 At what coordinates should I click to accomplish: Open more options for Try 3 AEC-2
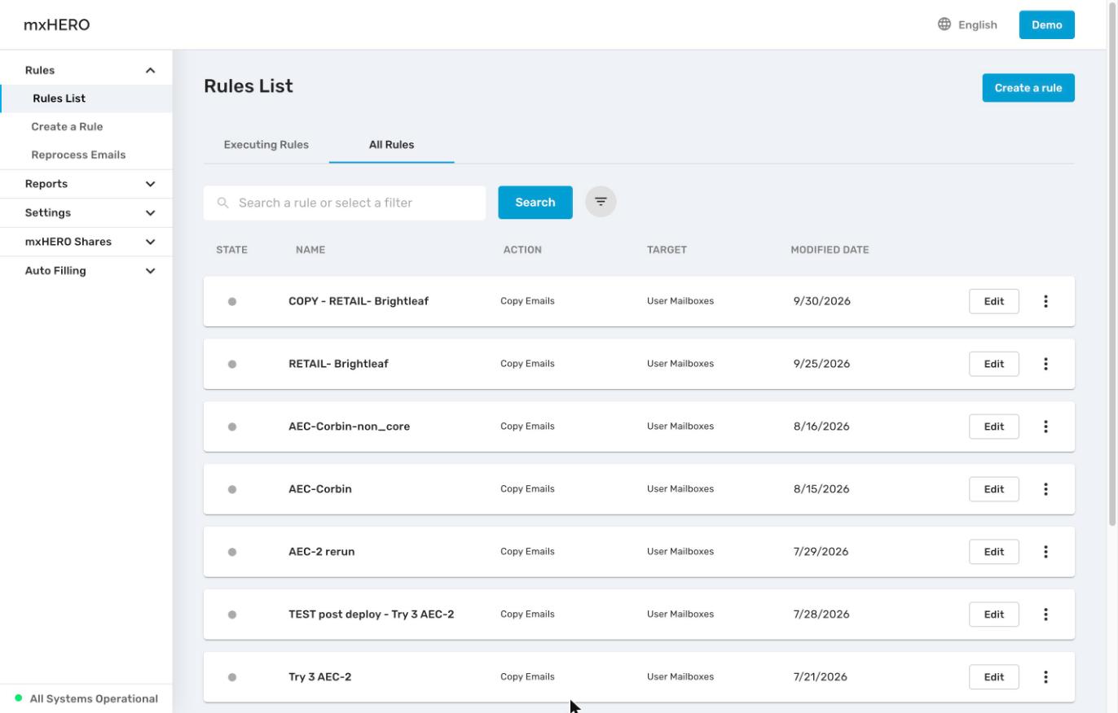click(1045, 677)
